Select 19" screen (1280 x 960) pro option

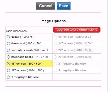click(x=55, y=37)
